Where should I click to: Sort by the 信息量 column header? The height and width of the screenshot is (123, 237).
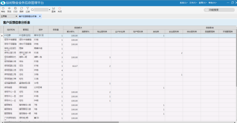[x=56, y=30]
